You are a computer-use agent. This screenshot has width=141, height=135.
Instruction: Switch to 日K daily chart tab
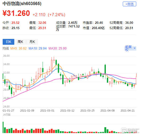click(x=8, y=42)
